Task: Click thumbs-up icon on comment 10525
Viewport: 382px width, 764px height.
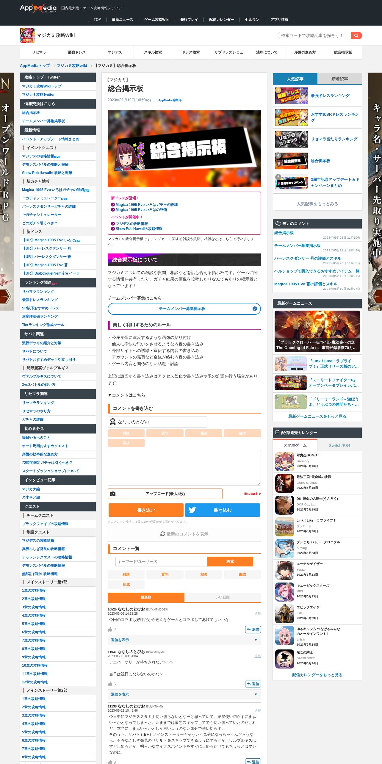Action: tap(110, 630)
